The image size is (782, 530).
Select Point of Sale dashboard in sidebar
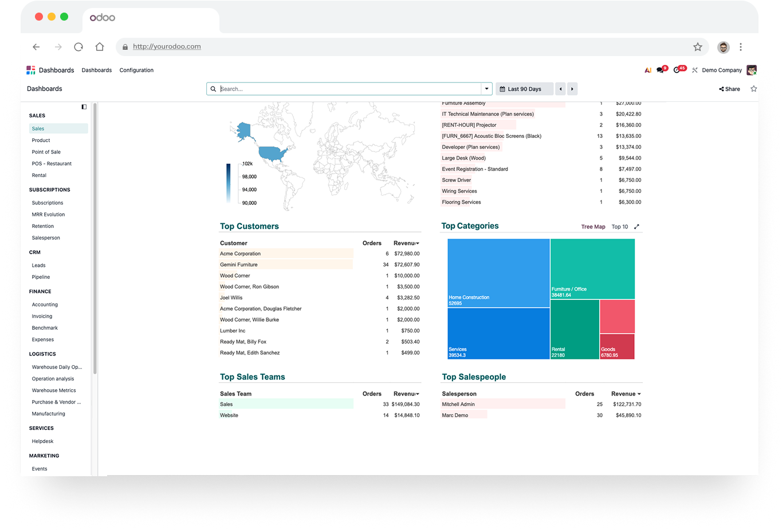click(x=46, y=152)
